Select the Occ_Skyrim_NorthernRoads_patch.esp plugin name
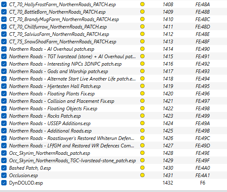 point(50,153)
